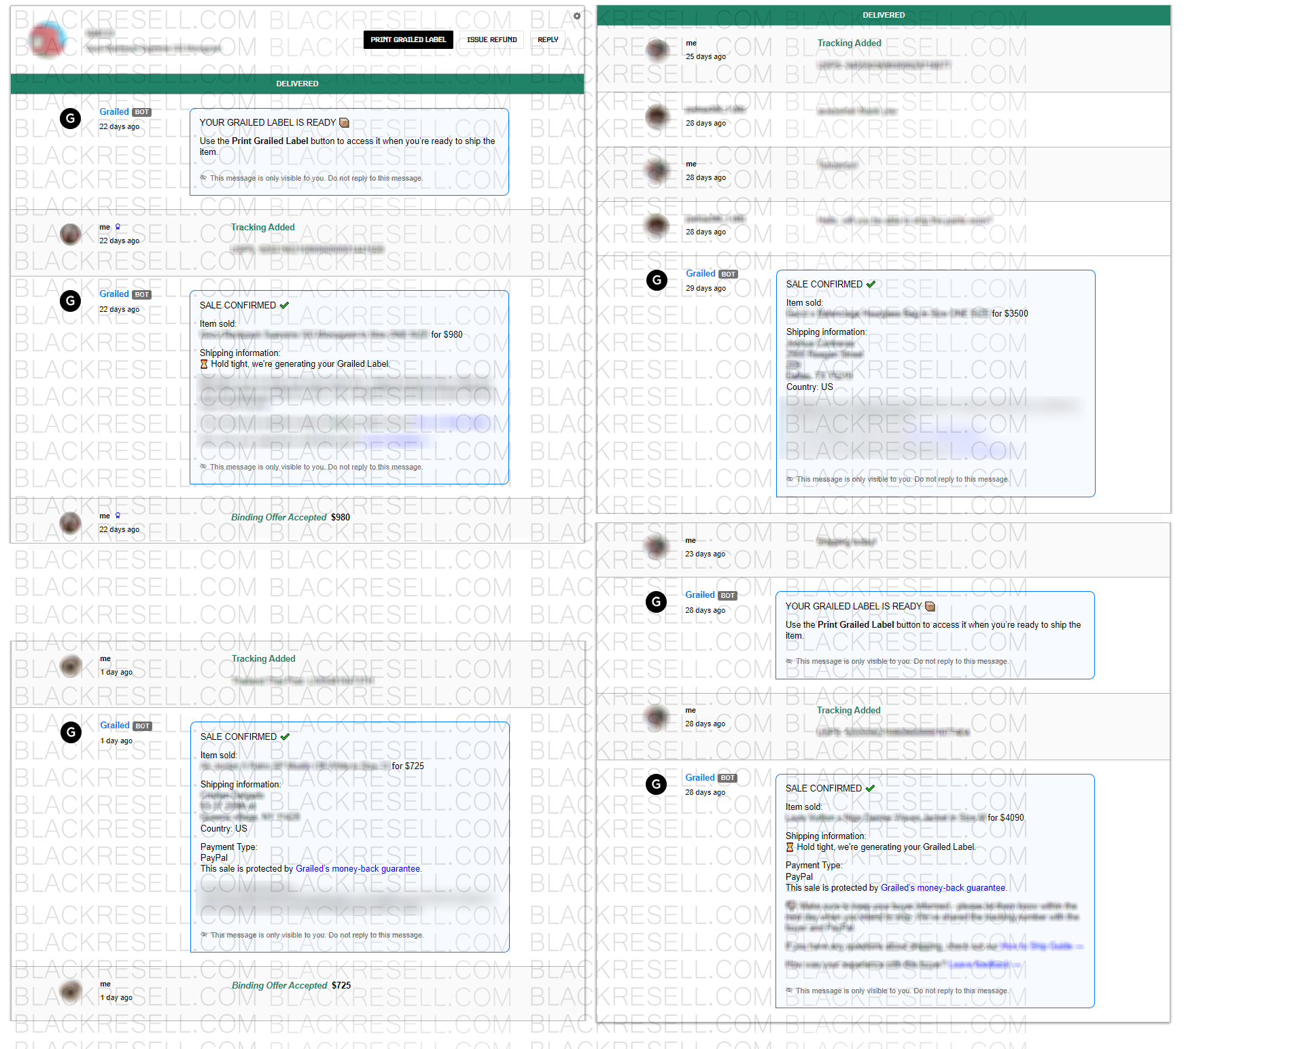The height and width of the screenshot is (1049, 1290).
Task: Click the package icon on the 28-days-ago label-ready heading
Action: click(x=930, y=607)
